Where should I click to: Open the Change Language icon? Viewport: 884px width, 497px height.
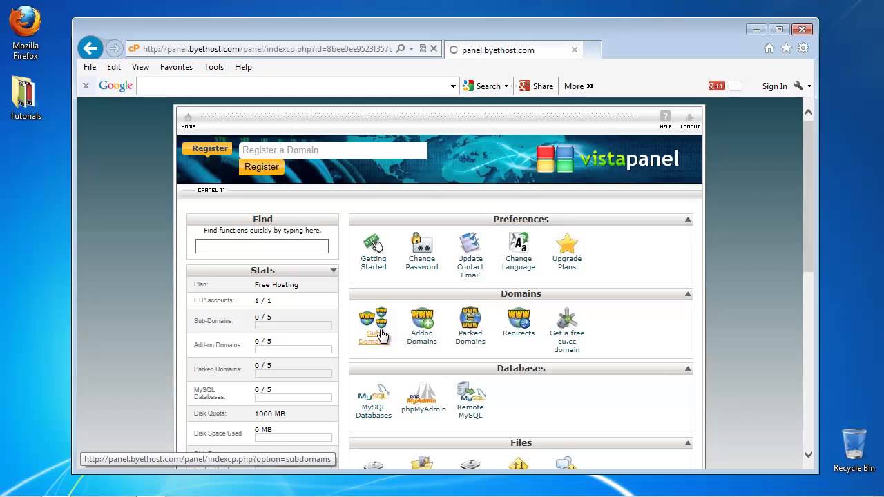tap(518, 243)
